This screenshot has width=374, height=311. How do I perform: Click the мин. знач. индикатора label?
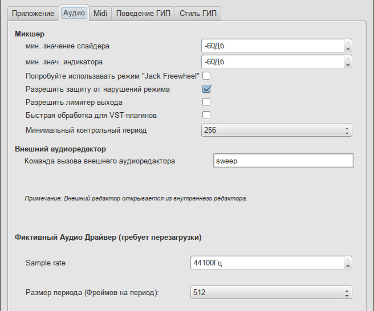point(64,62)
